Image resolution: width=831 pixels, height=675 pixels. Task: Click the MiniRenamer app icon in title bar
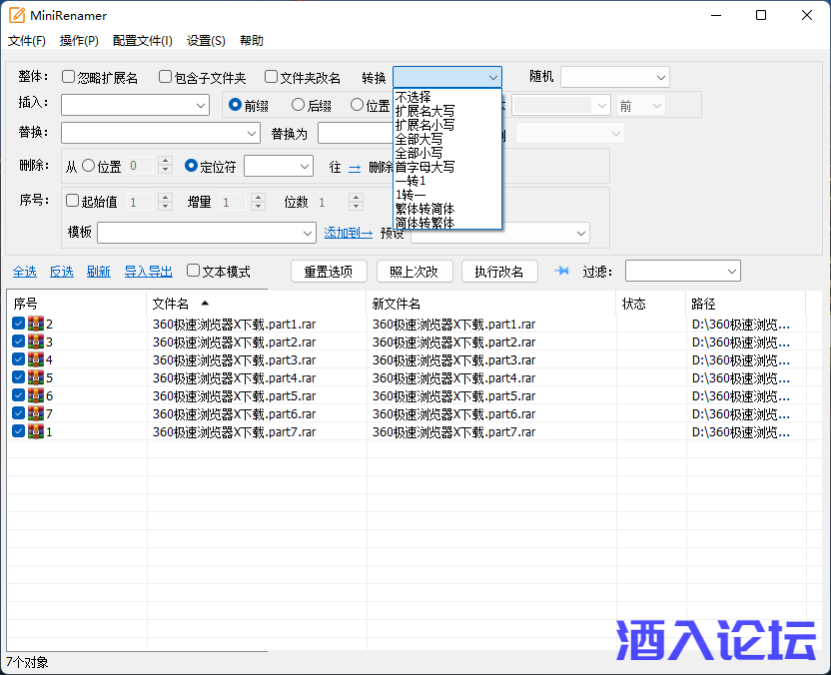point(17,15)
